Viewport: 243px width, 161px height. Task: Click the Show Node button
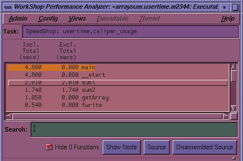pyautogui.click(x=121, y=147)
